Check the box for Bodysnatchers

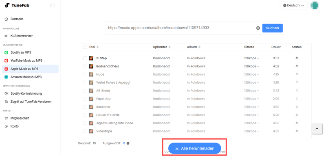point(85,66)
